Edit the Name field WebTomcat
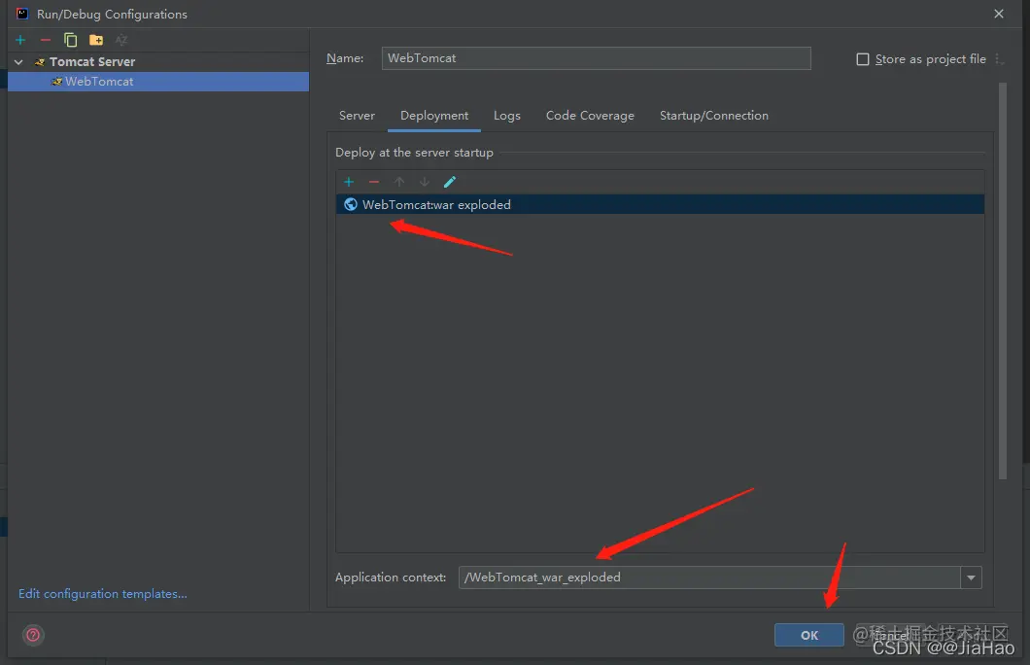 [x=596, y=57]
